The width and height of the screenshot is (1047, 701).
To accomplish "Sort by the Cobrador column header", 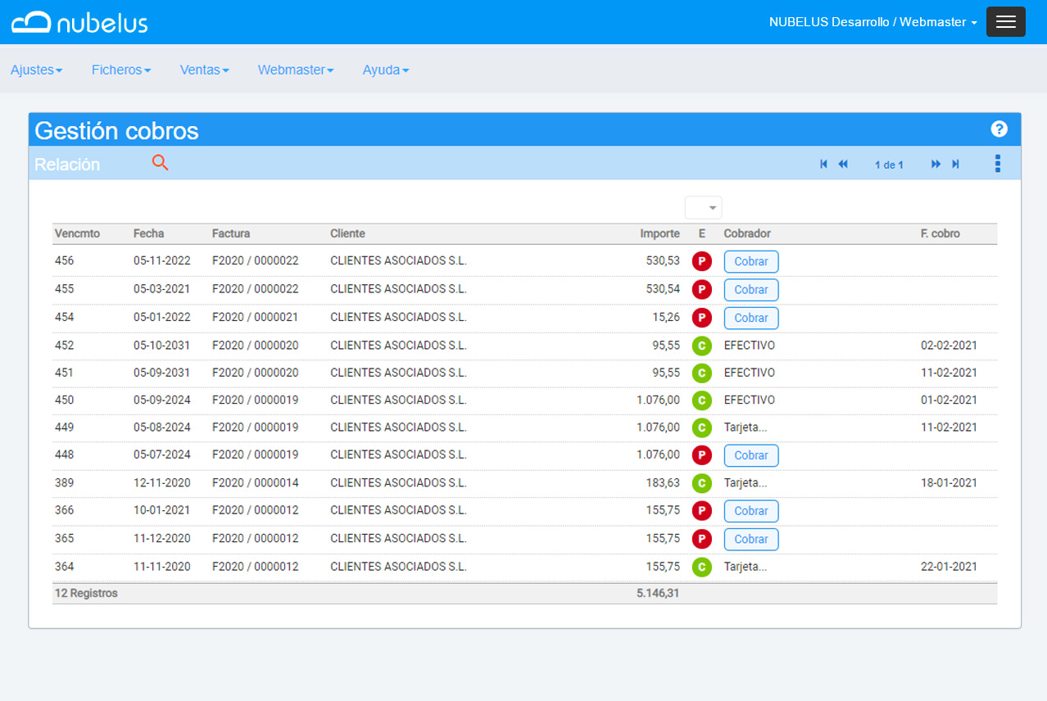I will [747, 233].
